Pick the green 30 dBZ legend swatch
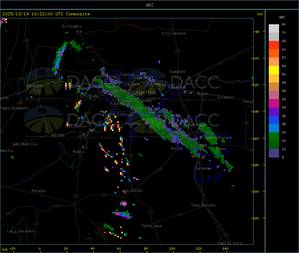 pyautogui.click(x=274, y=137)
